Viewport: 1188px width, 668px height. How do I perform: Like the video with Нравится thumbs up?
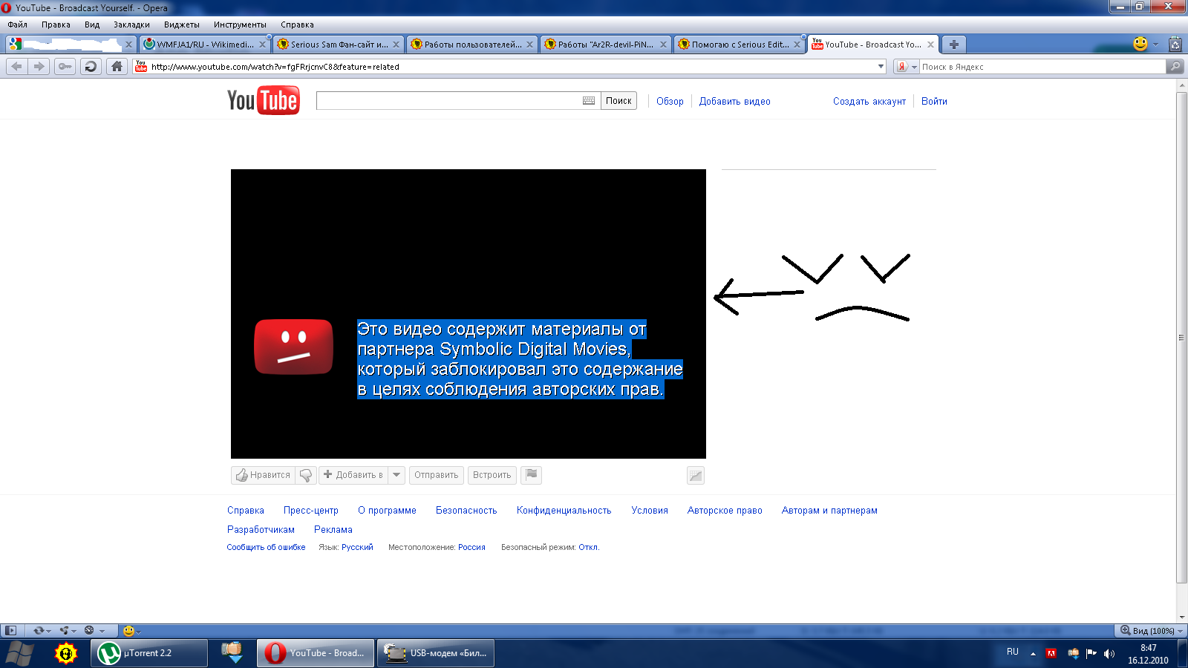click(x=263, y=475)
